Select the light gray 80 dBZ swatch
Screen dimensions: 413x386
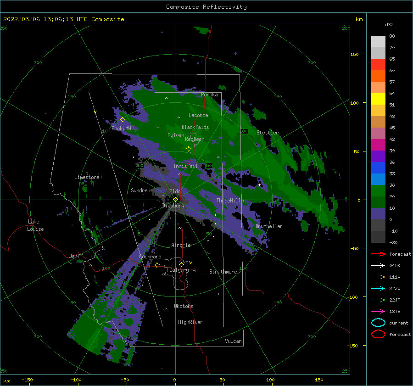[378, 42]
